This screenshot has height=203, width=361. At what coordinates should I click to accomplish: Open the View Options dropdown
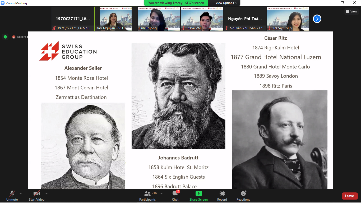226,3
